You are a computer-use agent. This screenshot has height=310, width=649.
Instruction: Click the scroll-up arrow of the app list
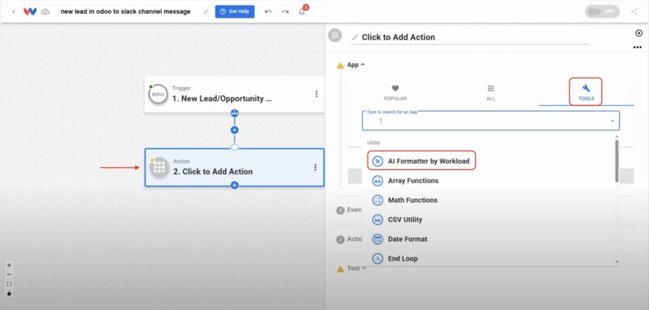point(617,137)
